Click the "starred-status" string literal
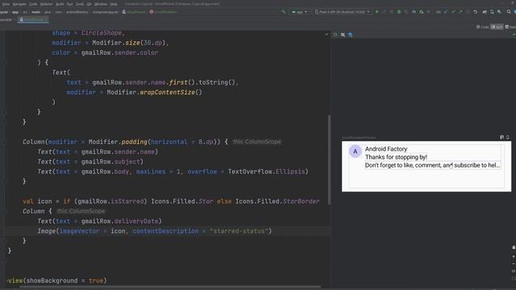Image resolution: width=516 pixels, height=290 pixels. tap(239, 231)
